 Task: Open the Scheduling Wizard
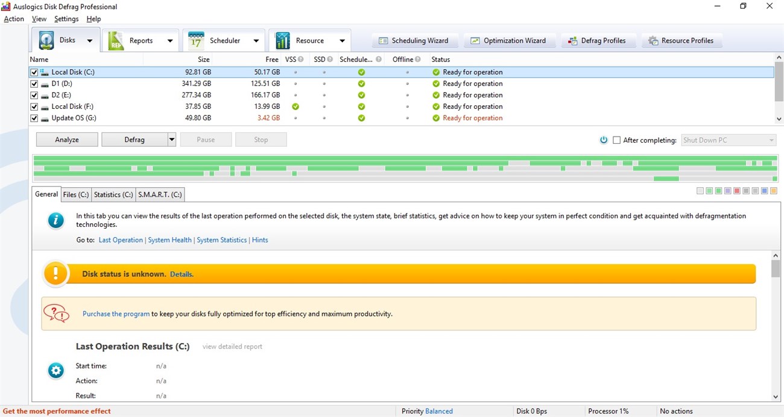pos(415,40)
